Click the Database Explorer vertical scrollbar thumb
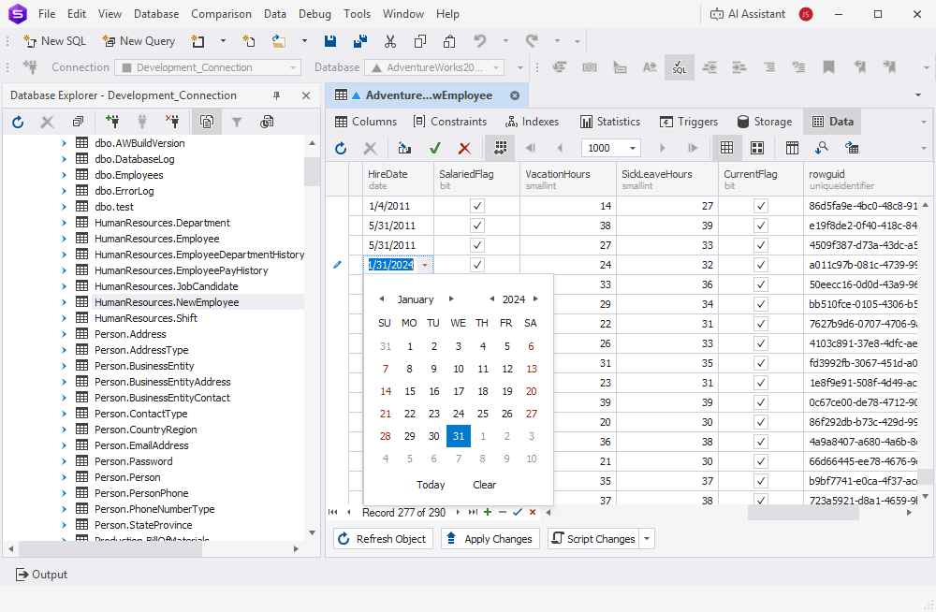The image size is (936, 612). (x=312, y=172)
